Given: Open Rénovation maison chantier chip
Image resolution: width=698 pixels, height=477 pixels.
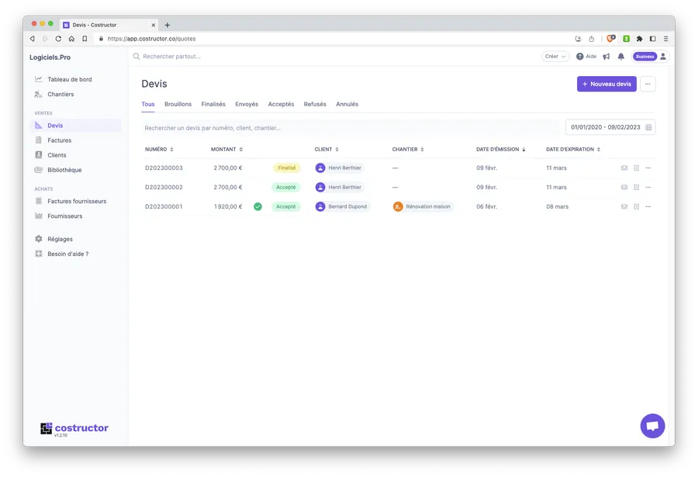Looking at the screenshot, I should 422,206.
